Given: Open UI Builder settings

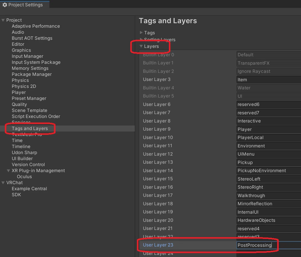Looking at the screenshot, I should [x=22, y=159].
